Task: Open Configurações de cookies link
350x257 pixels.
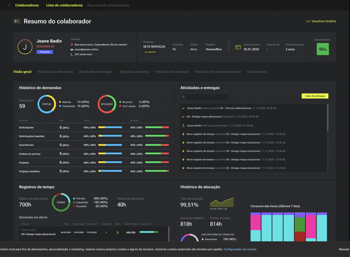Action: tap(240, 249)
